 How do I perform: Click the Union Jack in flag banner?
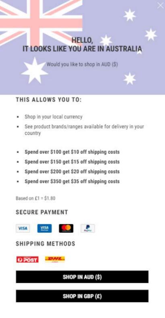[x=41, y=22]
